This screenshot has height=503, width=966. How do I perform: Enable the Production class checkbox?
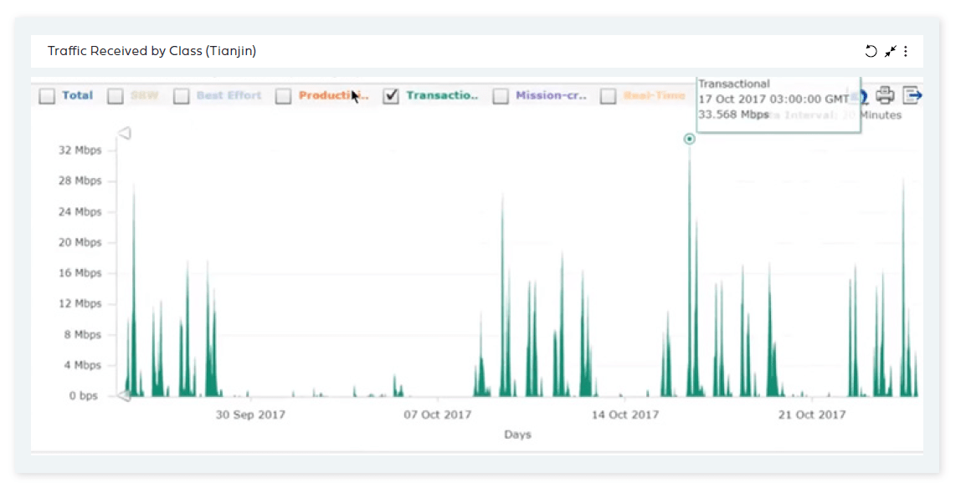(284, 96)
